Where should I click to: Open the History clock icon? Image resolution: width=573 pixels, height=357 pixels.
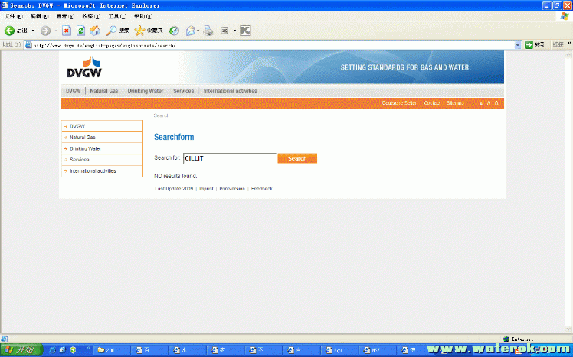(x=174, y=31)
